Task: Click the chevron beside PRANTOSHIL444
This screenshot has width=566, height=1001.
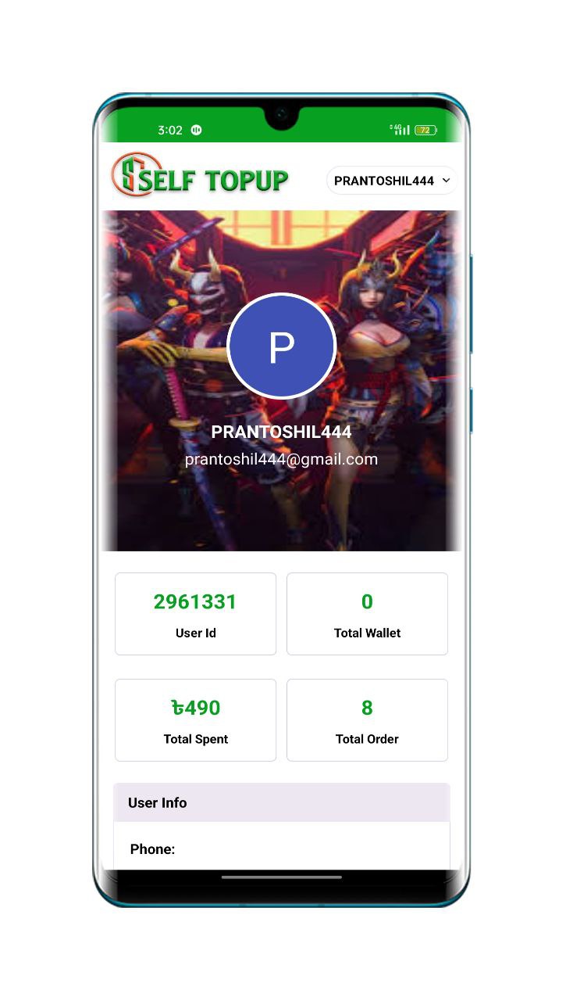Action: coord(446,181)
